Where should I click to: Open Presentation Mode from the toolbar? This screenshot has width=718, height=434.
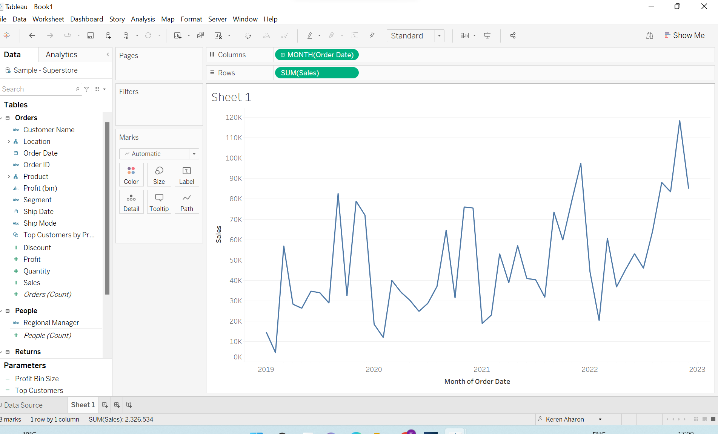tap(487, 35)
